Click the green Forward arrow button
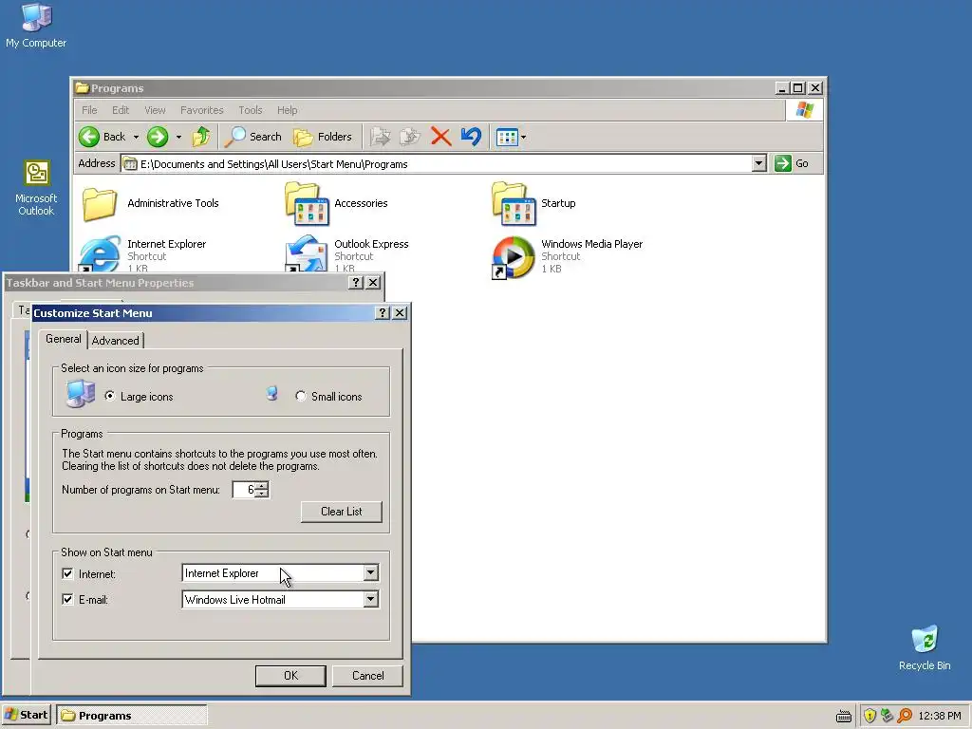Viewport: 972px width, 729px height. [158, 137]
